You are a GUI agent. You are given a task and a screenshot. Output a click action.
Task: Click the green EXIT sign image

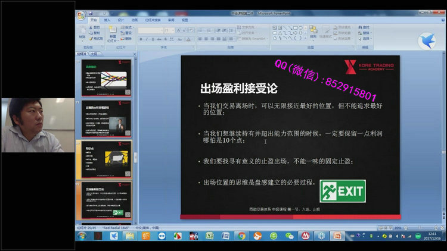pos(342,192)
